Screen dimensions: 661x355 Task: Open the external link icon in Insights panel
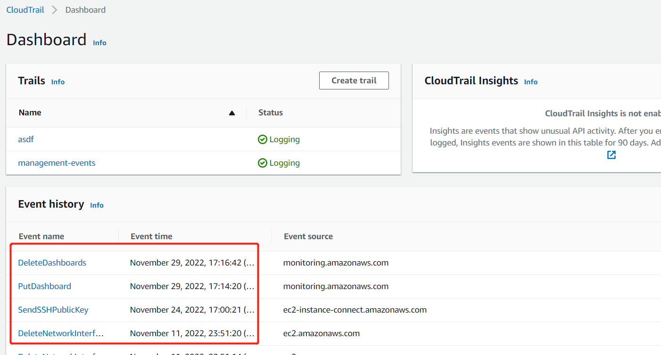[x=611, y=155]
